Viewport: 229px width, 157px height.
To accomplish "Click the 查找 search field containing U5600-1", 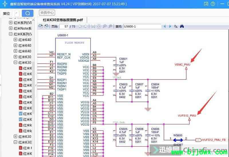I will click(142, 26).
